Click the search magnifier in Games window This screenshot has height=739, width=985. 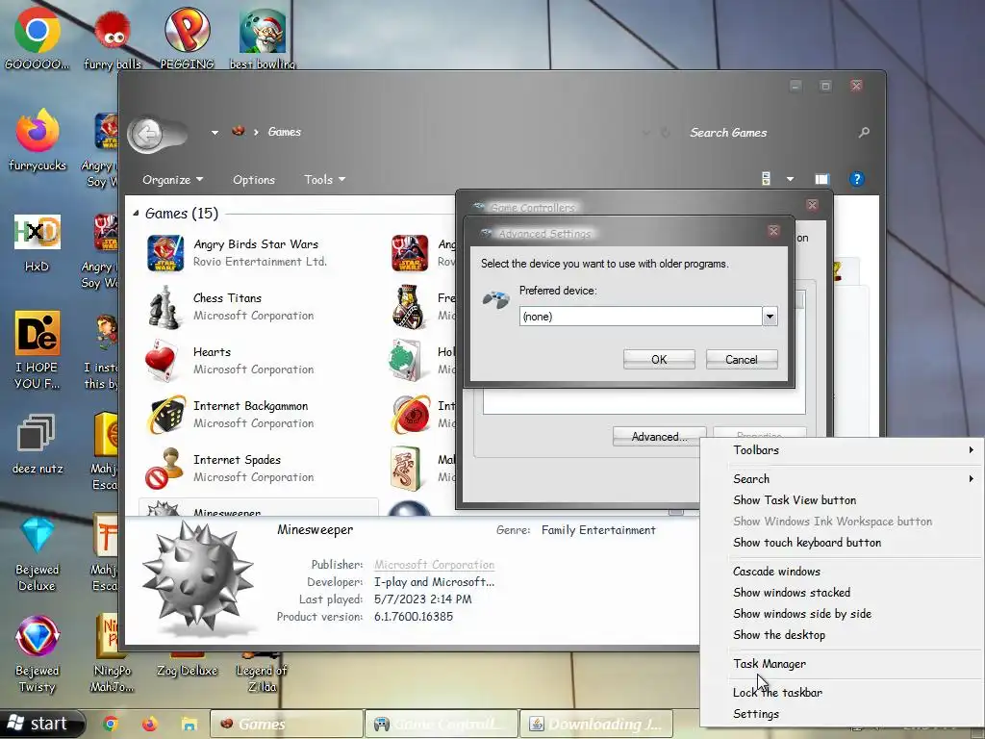(x=864, y=132)
